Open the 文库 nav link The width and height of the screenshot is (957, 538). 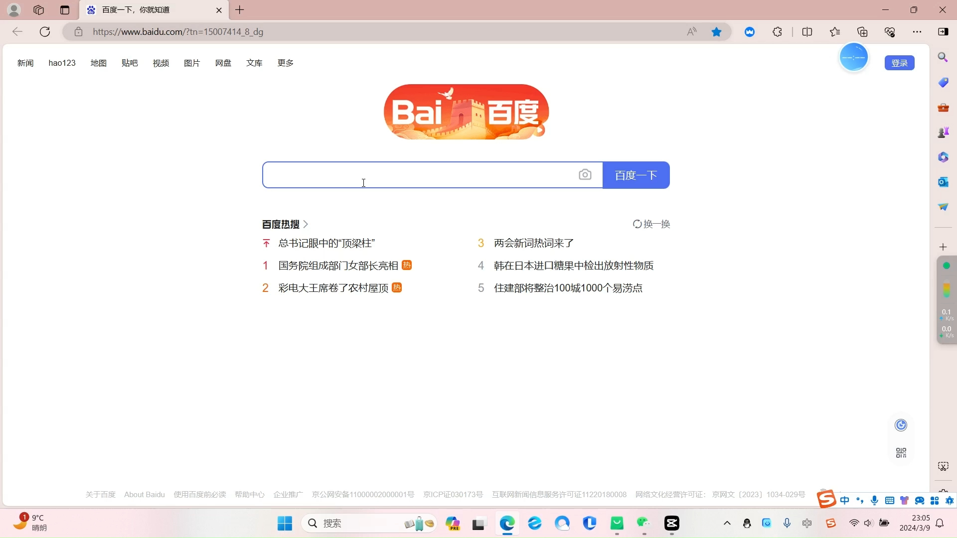[254, 63]
